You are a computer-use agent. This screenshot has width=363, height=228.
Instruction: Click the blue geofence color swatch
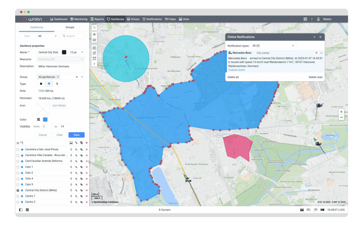pos(45,119)
